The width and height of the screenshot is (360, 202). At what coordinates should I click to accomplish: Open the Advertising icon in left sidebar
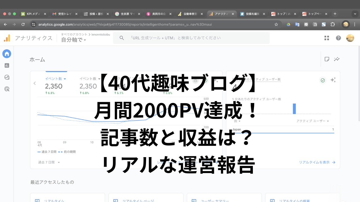[7, 89]
